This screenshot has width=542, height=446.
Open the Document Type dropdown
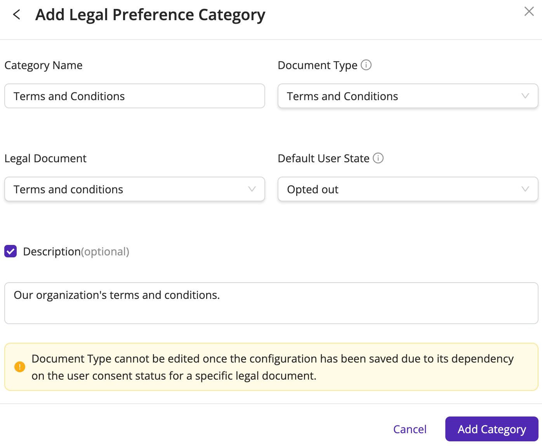[408, 96]
